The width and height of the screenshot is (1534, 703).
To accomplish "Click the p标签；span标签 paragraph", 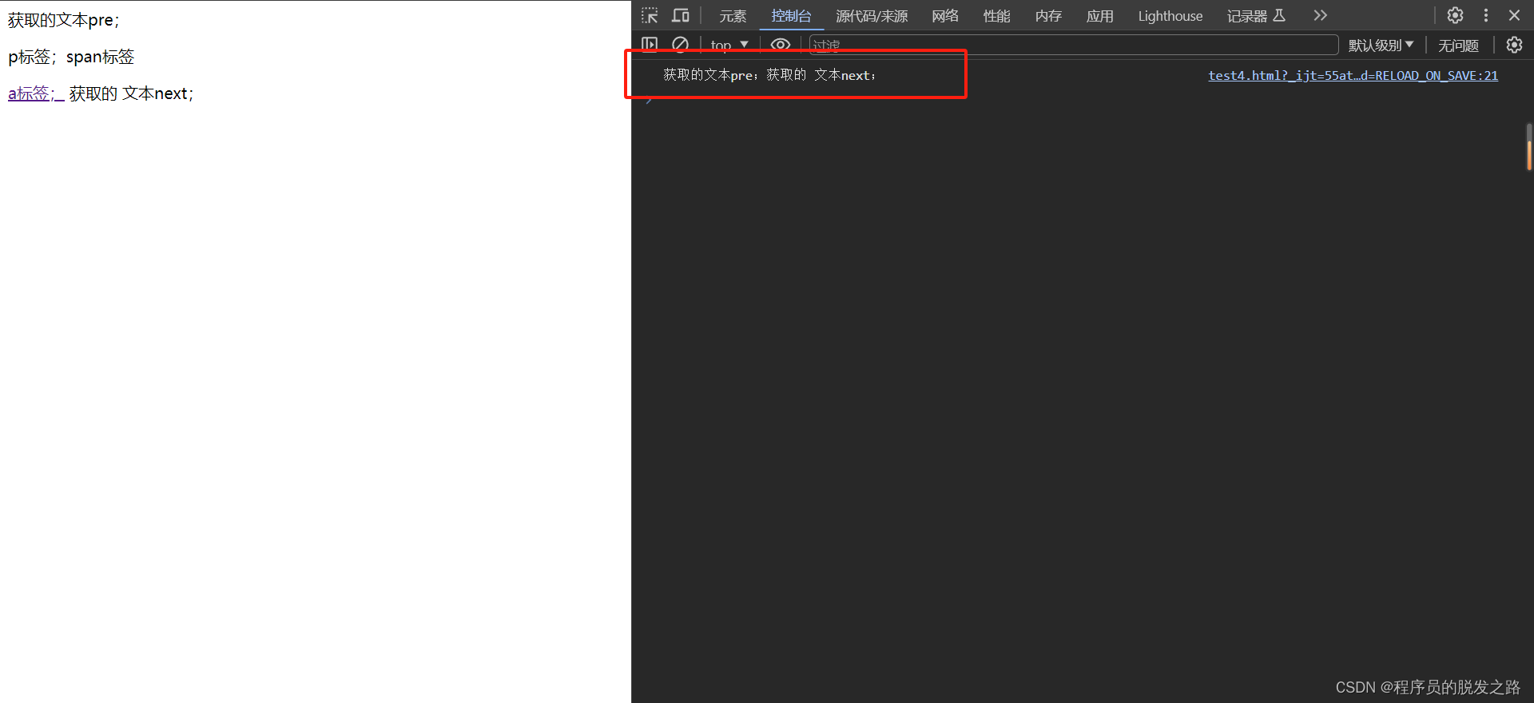I will 71,57.
